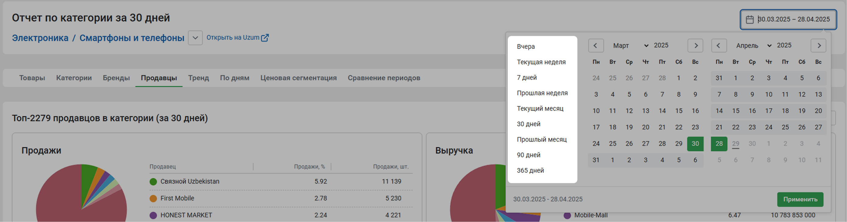The width and height of the screenshot is (847, 222).
Task: Click Связной Uzbekistan seller row
Action: click(281, 182)
